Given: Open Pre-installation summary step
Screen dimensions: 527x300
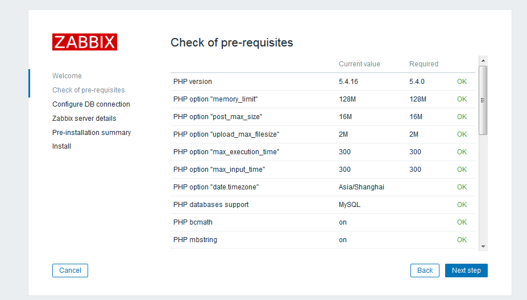Looking at the screenshot, I should tap(92, 133).
